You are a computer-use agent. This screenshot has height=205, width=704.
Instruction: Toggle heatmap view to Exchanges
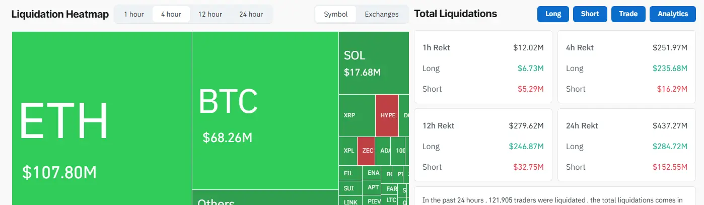[x=381, y=14]
